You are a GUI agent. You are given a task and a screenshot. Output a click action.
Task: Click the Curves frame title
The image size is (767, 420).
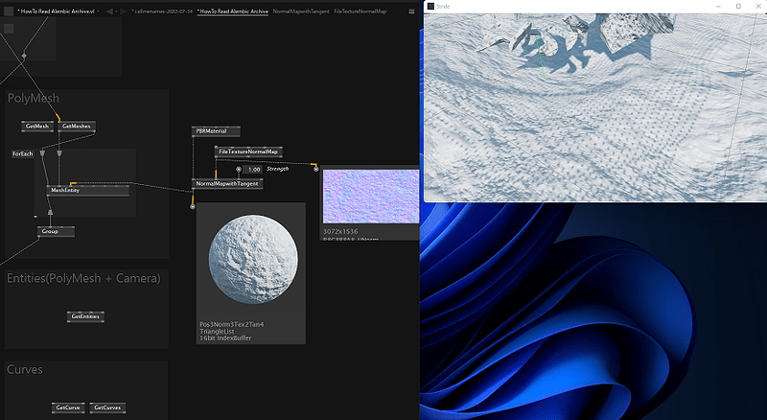[x=25, y=369]
